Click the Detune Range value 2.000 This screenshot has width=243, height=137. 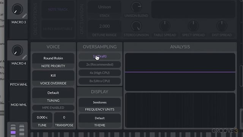(104, 26)
